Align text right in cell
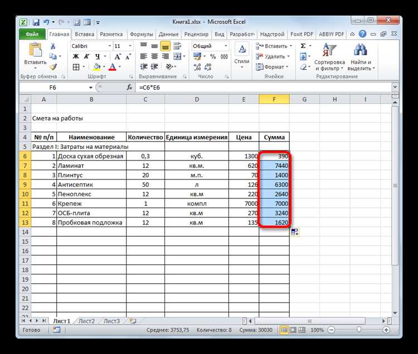Image resolution: width=418 pixels, height=354 pixels. (x=166, y=56)
